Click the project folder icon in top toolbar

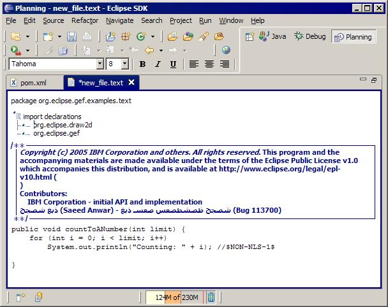click(x=15, y=36)
